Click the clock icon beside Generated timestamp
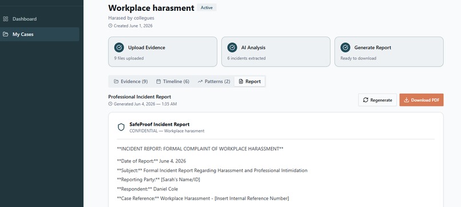This screenshot has width=461, height=207. 110,104
